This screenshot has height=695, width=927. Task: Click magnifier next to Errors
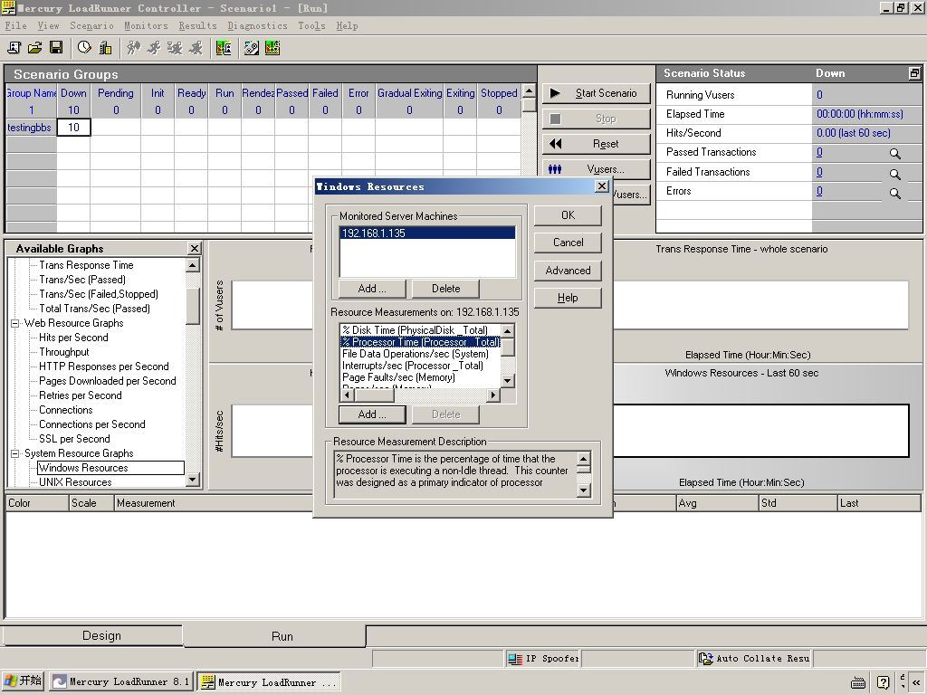pyautogui.click(x=895, y=194)
